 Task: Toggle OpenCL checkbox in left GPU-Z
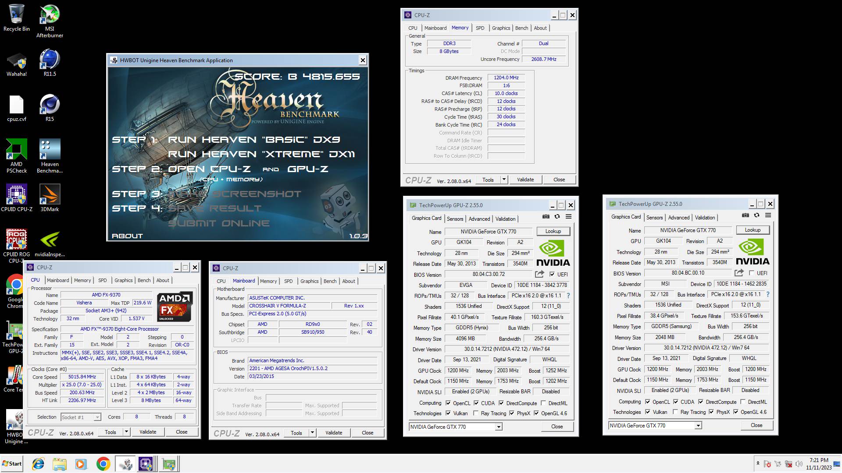coord(448,403)
